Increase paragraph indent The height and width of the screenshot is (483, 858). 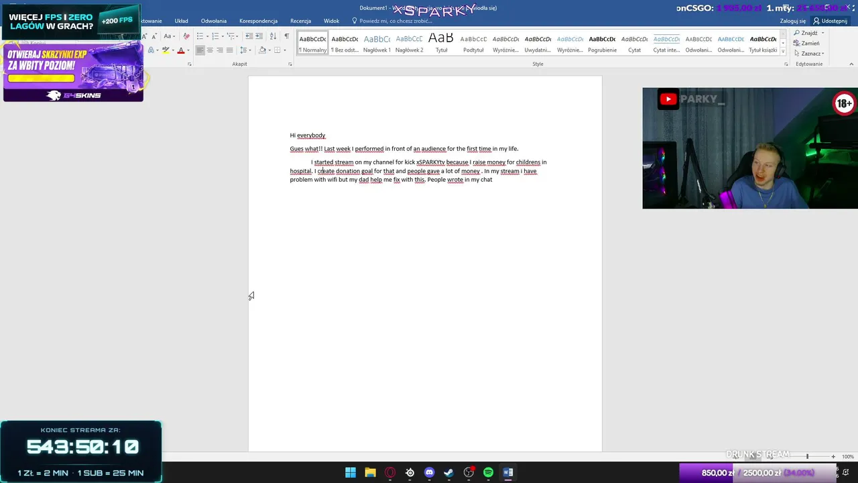pyautogui.click(x=259, y=36)
